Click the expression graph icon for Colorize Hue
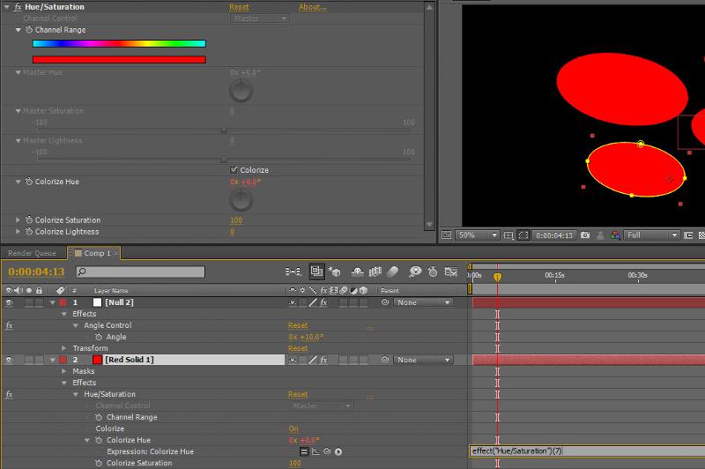This screenshot has width=705, height=469. point(315,451)
